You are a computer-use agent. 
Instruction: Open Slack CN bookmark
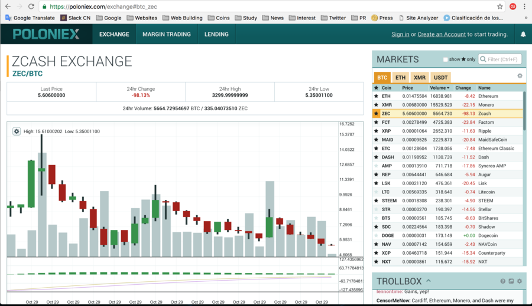(x=75, y=18)
